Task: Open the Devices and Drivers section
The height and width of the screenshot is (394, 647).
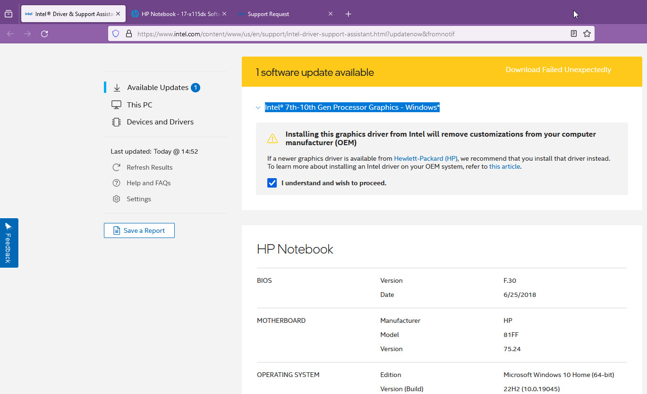Action: click(160, 122)
